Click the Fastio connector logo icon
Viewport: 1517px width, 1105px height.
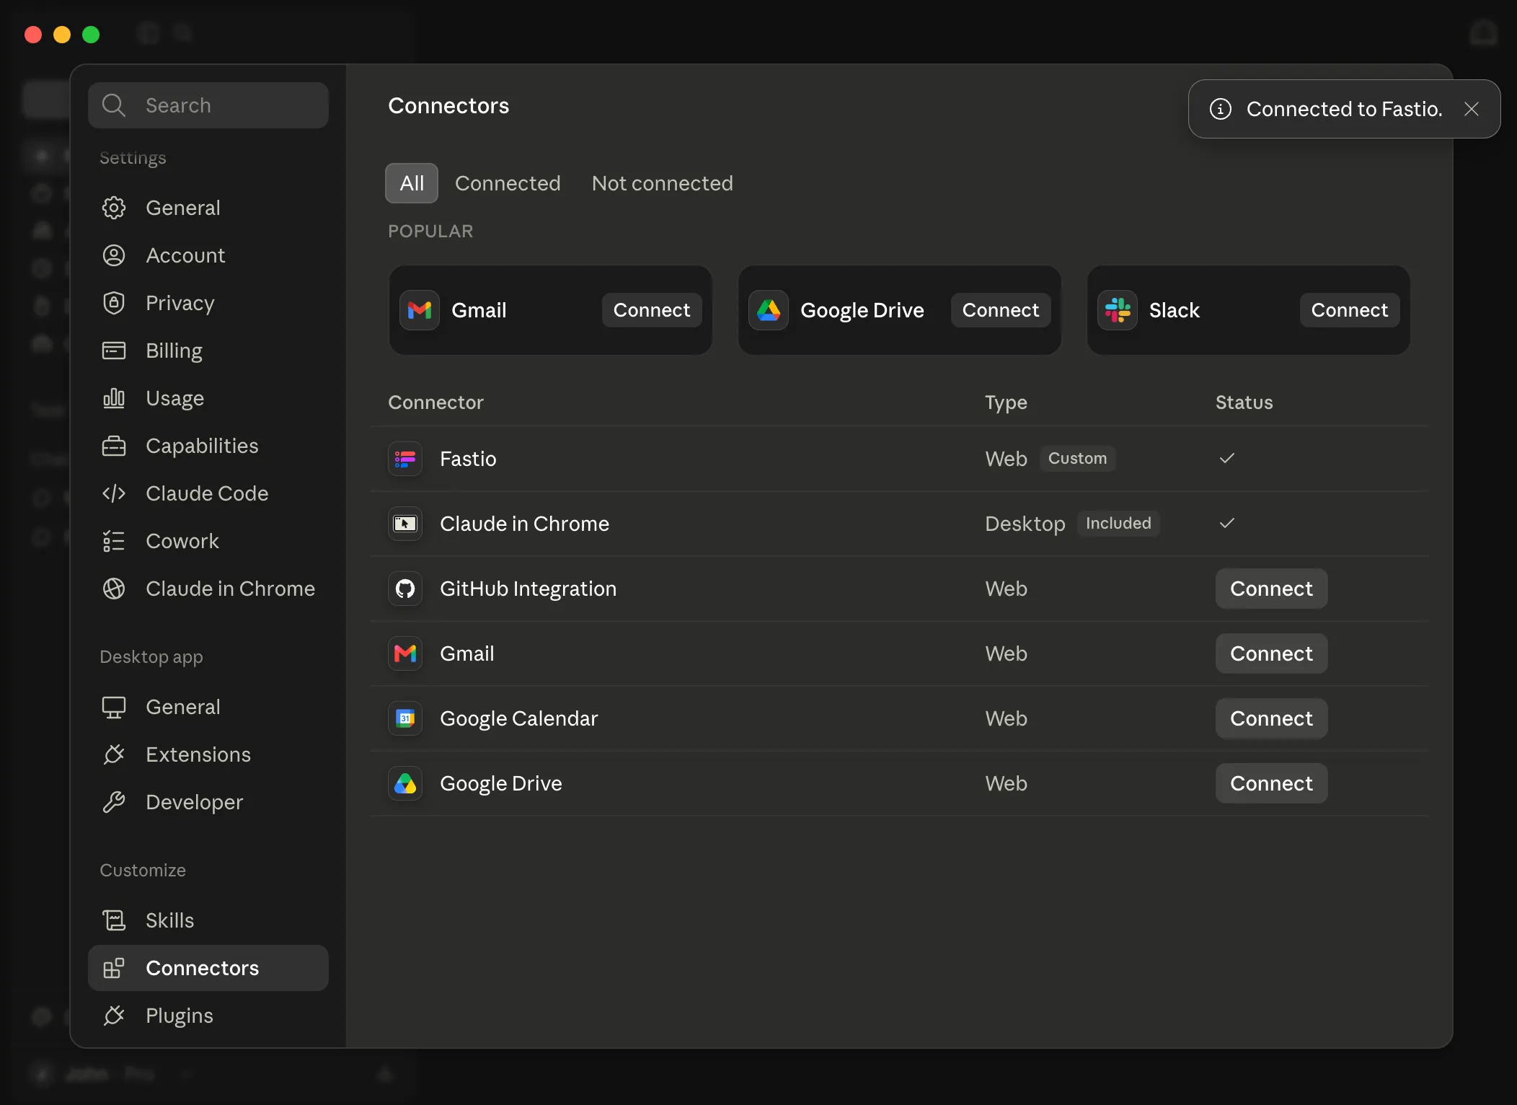pyautogui.click(x=405, y=459)
